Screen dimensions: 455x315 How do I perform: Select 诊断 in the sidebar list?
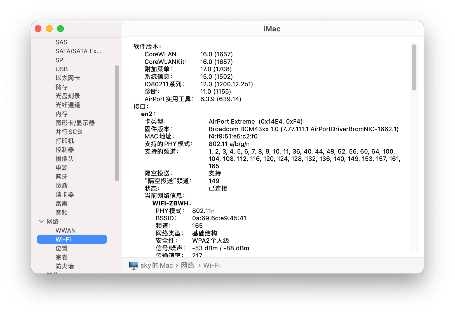62,186
